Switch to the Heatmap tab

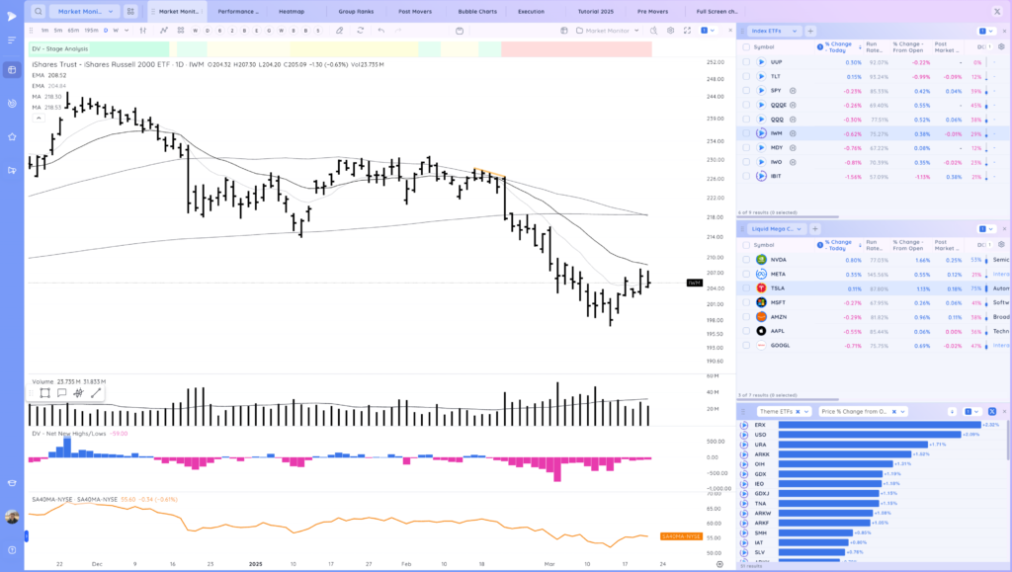292,12
